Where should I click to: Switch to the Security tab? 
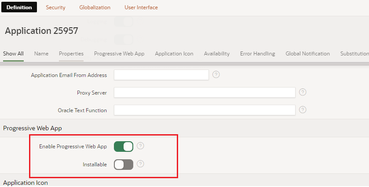coord(55,7)
